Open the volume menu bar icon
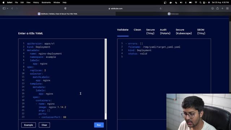 coord(181,3)
